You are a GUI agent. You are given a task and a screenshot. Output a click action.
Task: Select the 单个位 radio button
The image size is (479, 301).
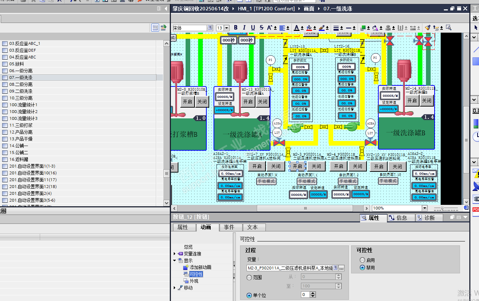point(249,295)
